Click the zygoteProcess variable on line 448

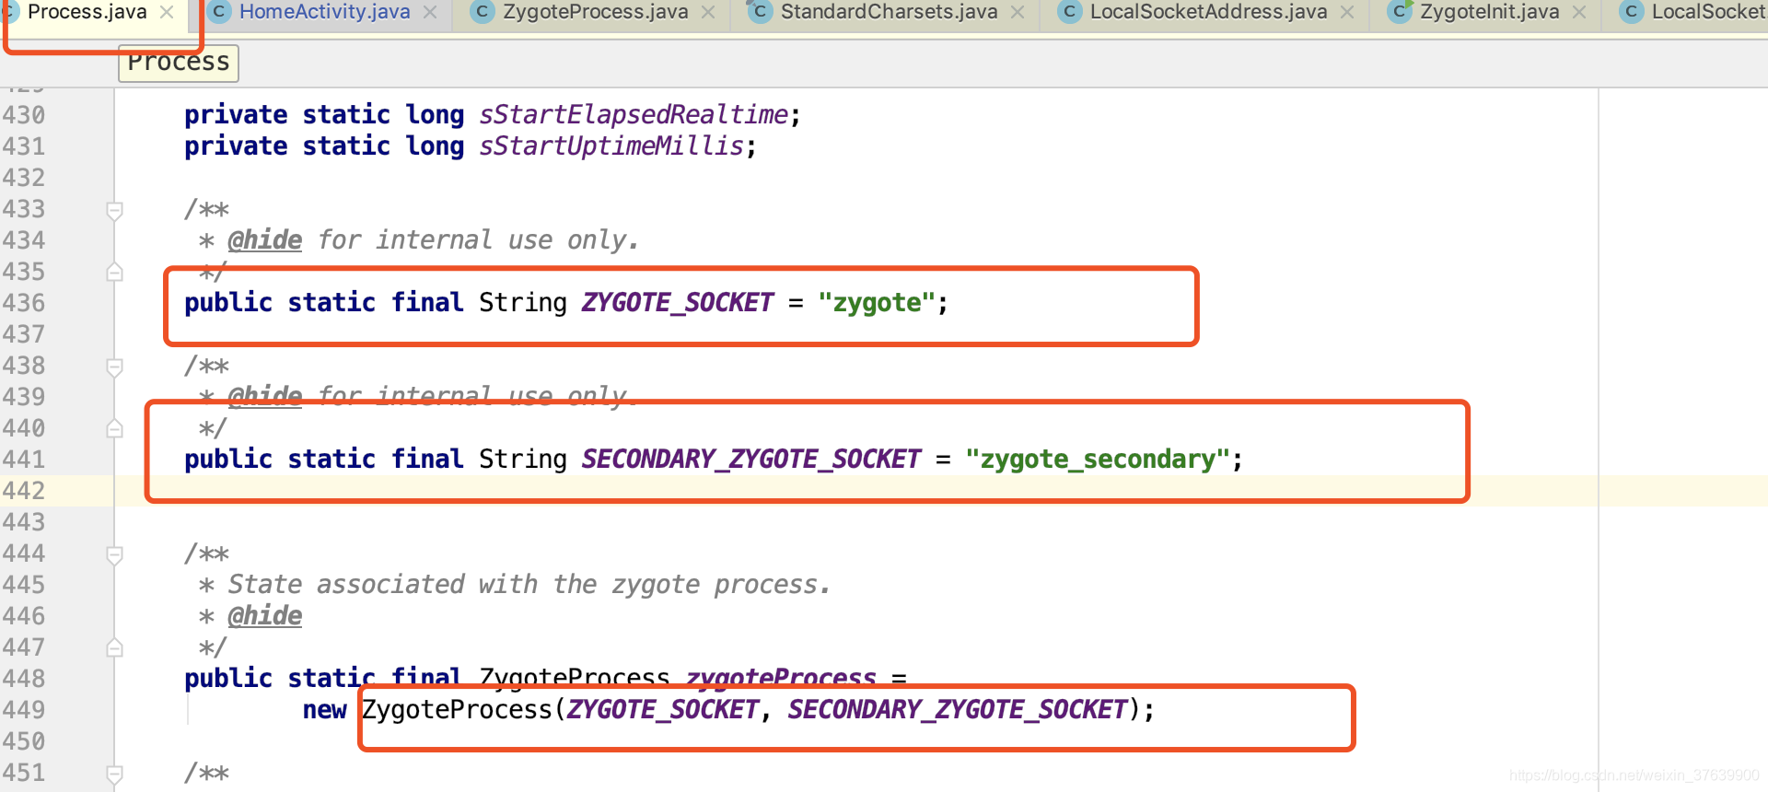(x=781, y=679)
